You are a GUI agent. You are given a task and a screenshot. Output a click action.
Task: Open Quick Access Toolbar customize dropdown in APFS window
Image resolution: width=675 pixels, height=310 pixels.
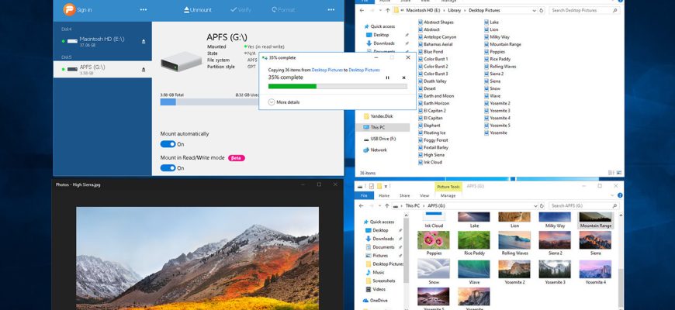point(386,186)
